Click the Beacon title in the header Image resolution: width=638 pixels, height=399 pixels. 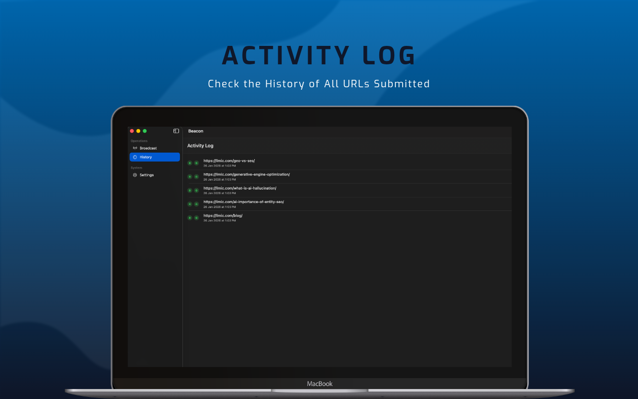click(x=195, y=131)
